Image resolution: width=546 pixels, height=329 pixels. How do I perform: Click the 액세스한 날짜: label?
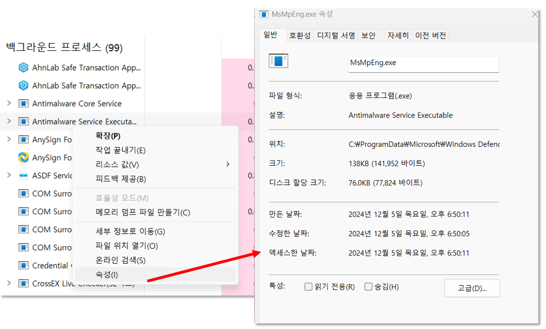pos(293,253)
